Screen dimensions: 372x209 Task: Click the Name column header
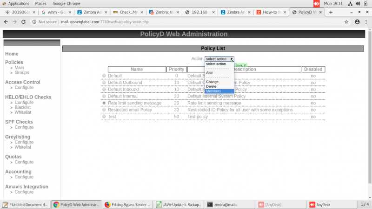click(137, 69)
